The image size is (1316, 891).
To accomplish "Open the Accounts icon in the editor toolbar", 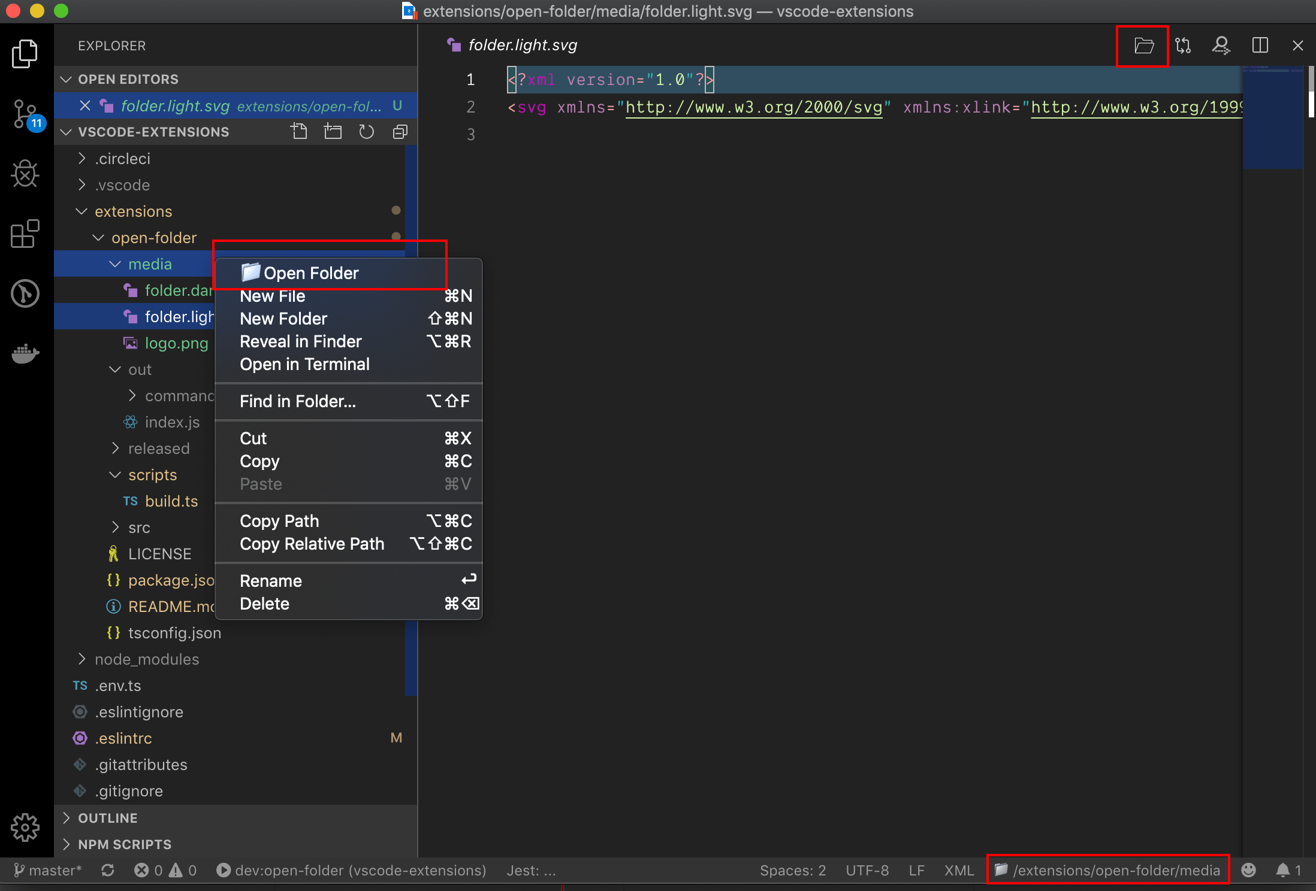I will point(1221,45).
